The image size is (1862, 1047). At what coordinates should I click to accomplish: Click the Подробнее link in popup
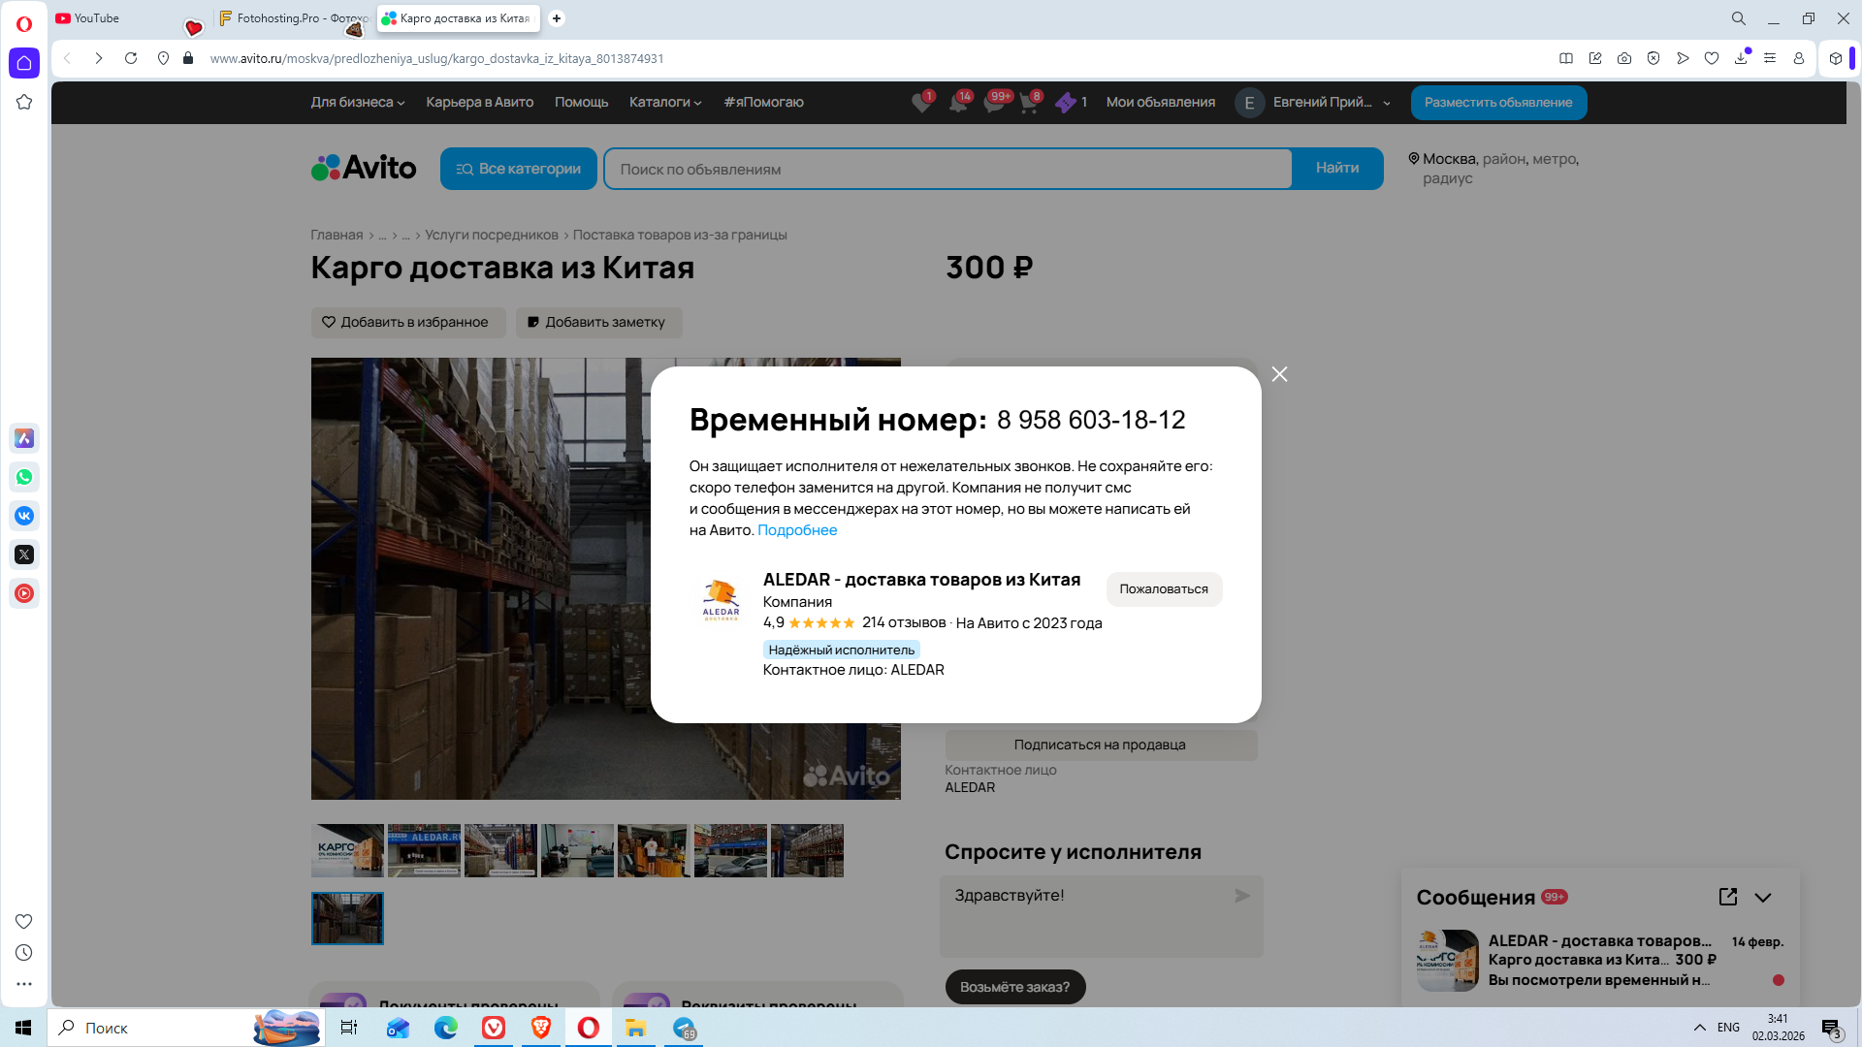point(796,530)
